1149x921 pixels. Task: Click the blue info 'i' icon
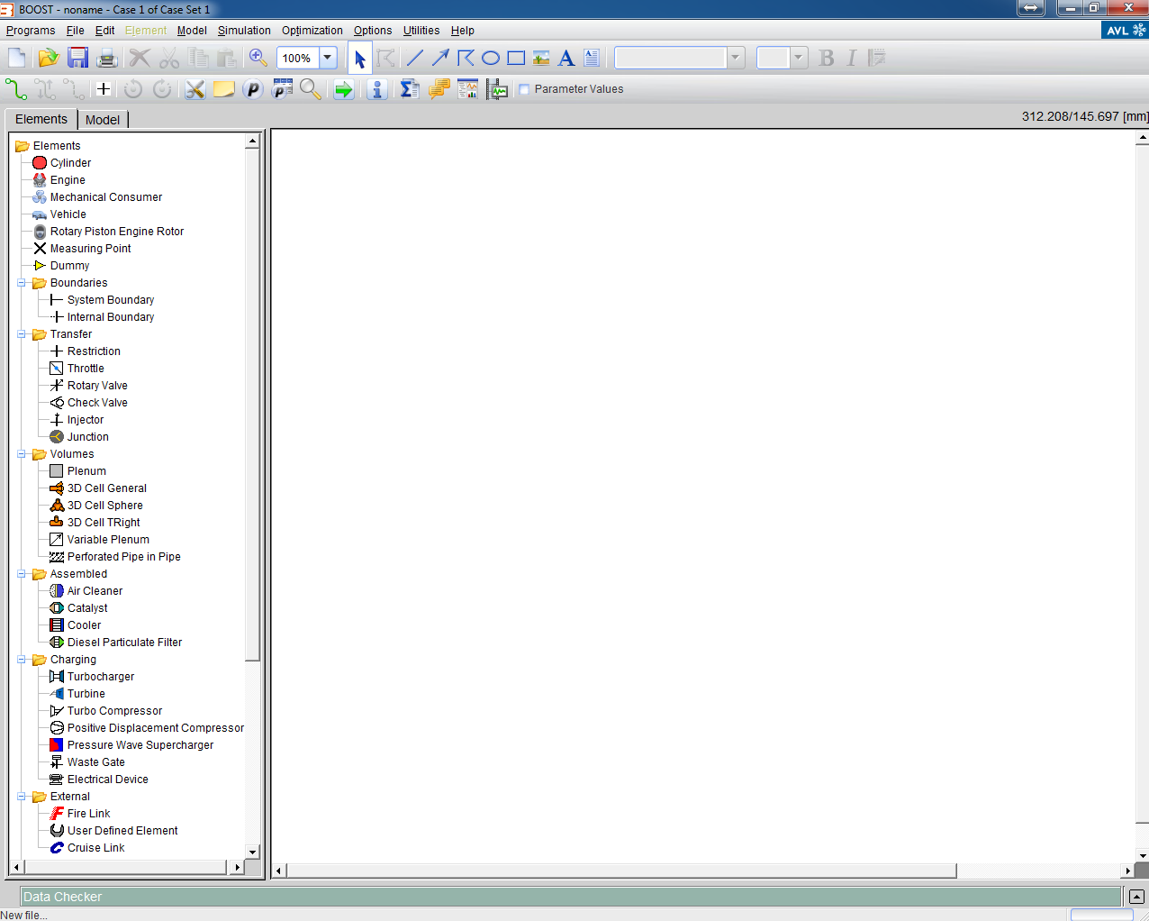pyautogui.click(x=377, y=89)
